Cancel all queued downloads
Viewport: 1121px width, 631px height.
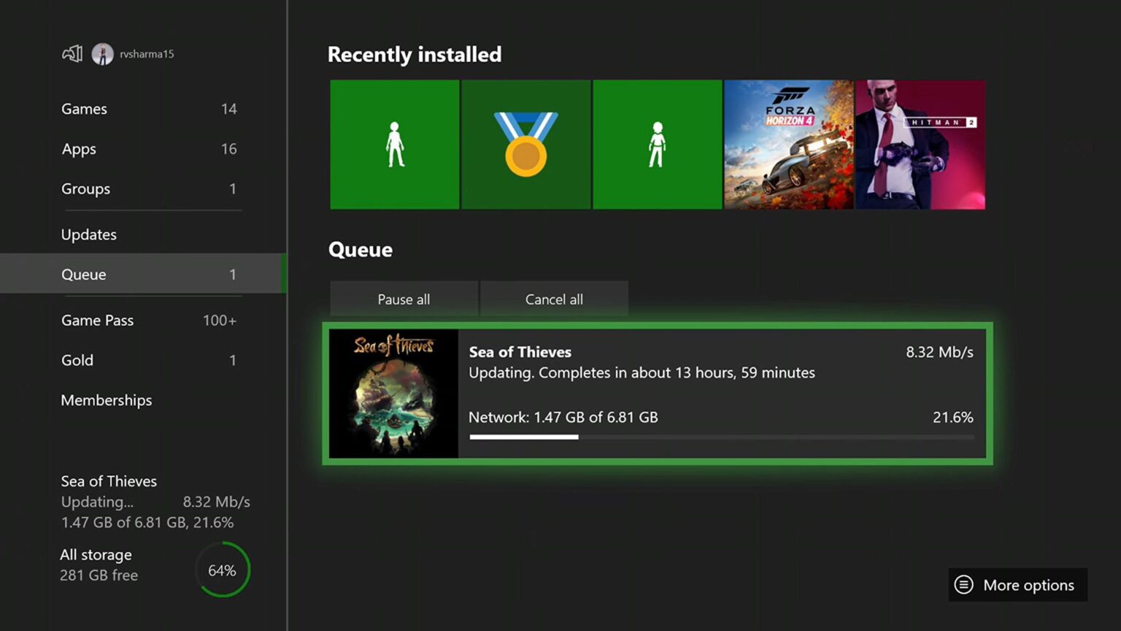(x=554, y=299)
